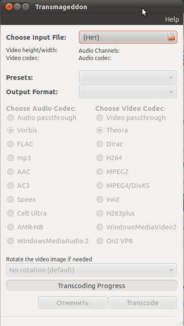Open the Help menu
The image size is (184, 326).
172,19
